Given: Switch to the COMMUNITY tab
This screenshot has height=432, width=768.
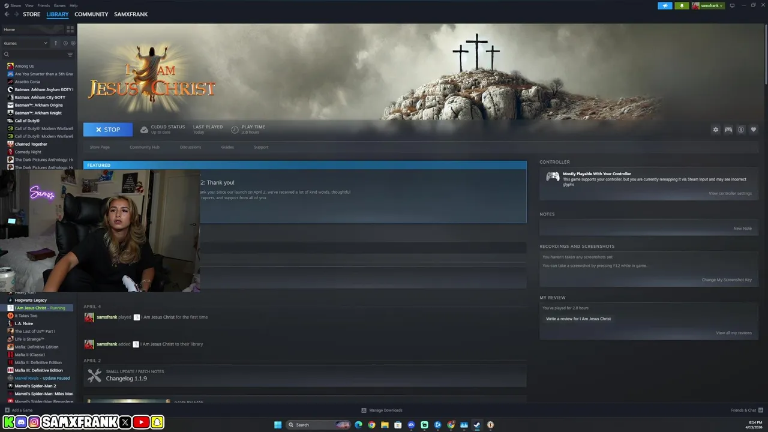Looking at the screenshot, I should pos(91,14).
